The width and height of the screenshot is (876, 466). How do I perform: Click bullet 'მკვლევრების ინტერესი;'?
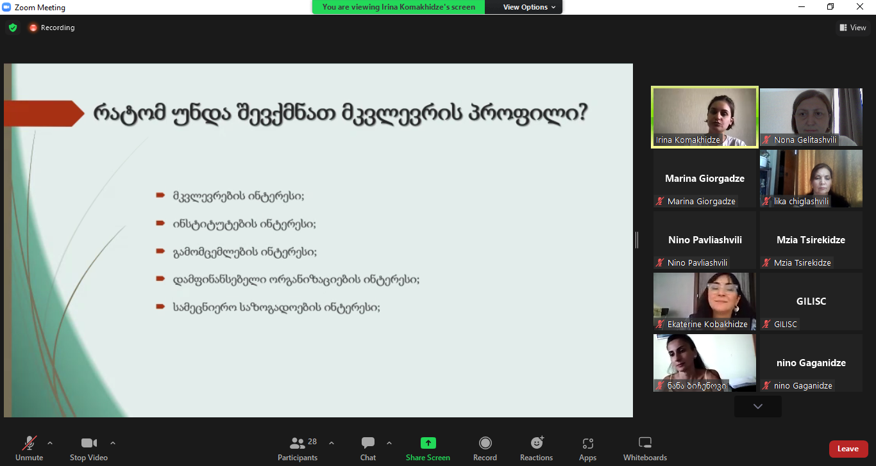[238, 195]
